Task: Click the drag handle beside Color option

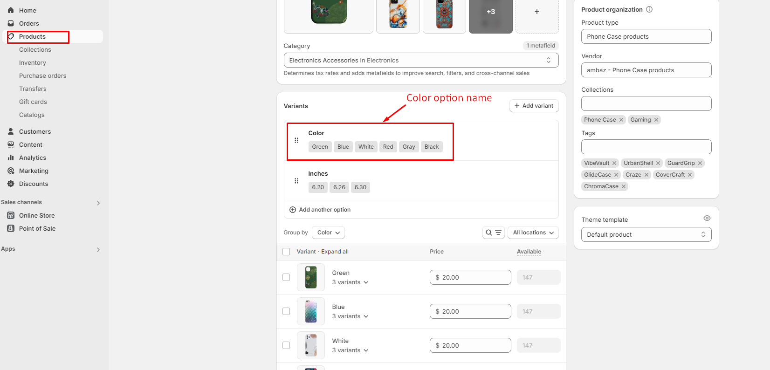Action: 296,140
